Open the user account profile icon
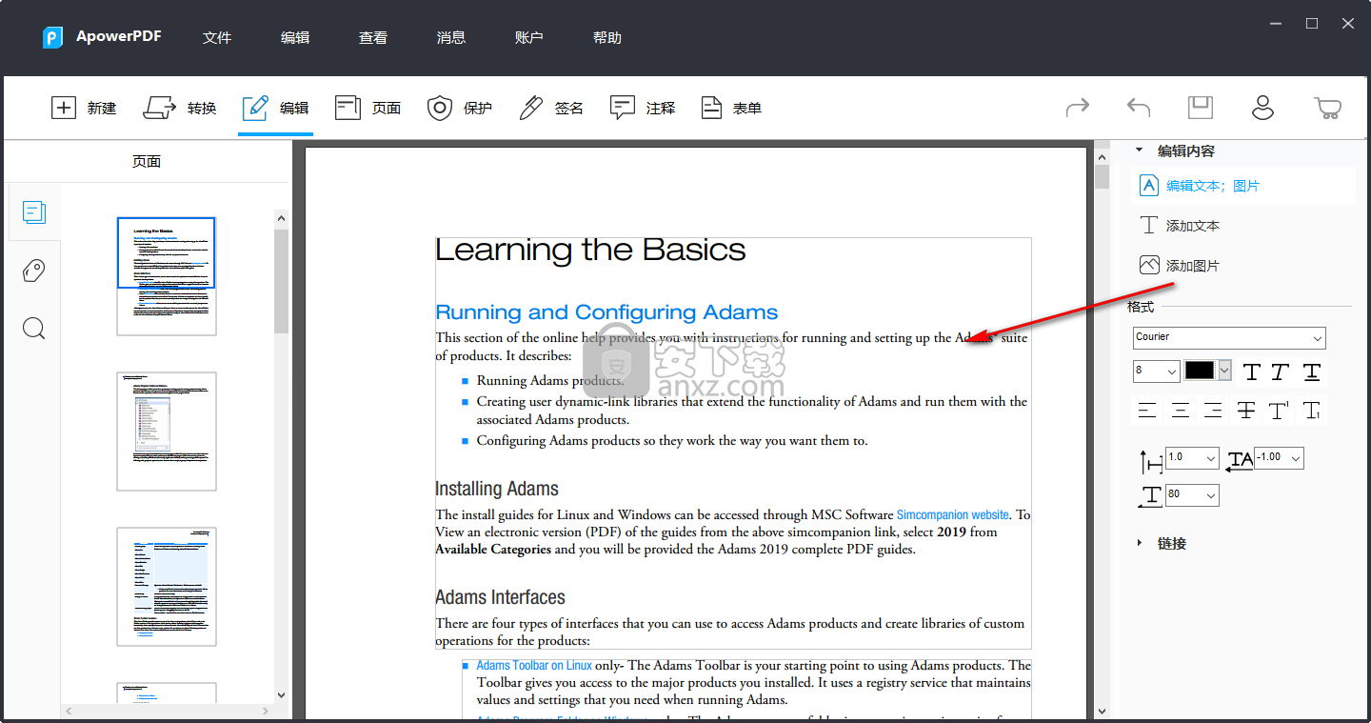Image resolution: width=1371 pixels, height=723 pixels. click(1262, 108)
